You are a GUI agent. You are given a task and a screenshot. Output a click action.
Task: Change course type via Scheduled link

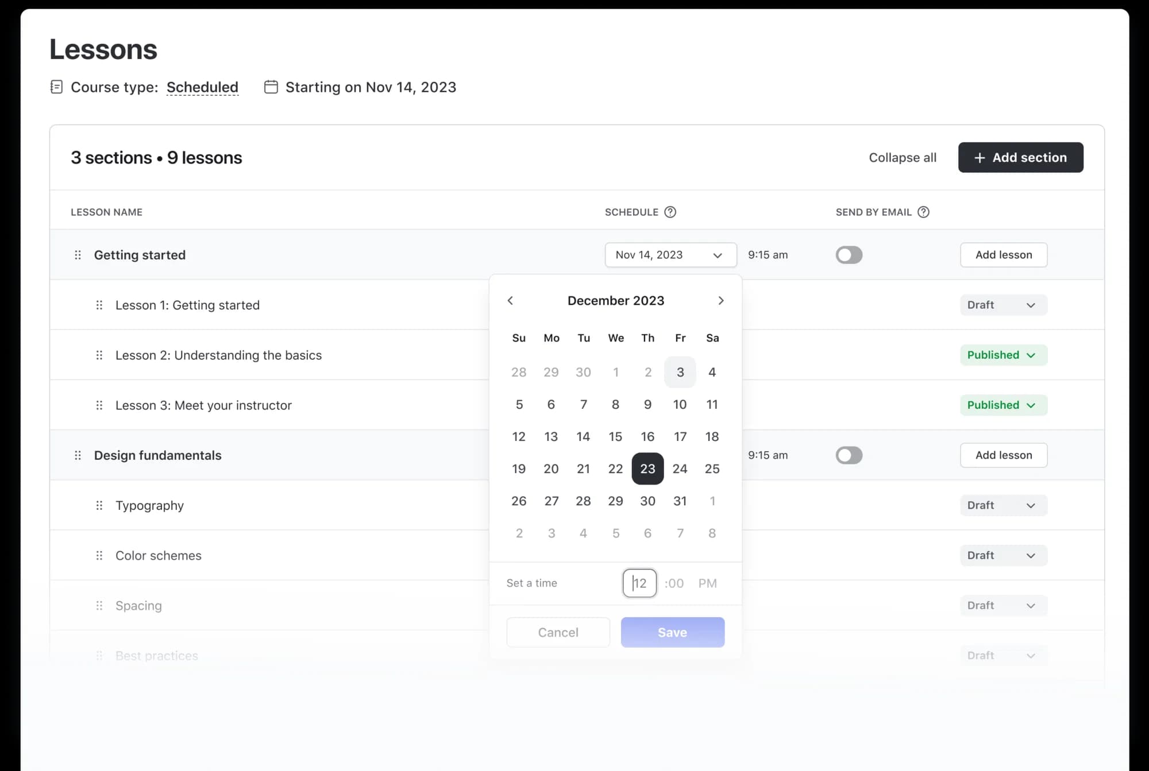tap(202, 87)
